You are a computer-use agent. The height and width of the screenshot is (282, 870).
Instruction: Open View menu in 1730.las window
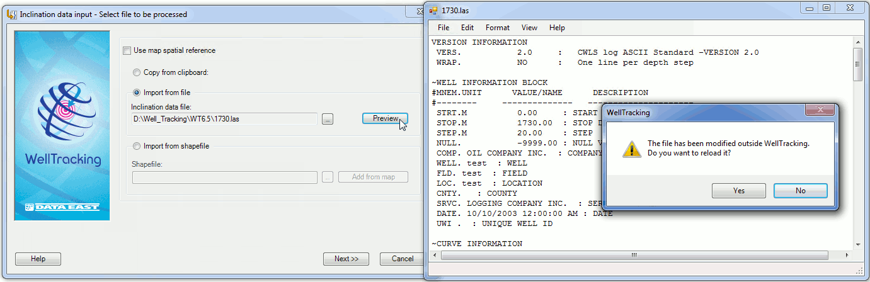point(529,28)
